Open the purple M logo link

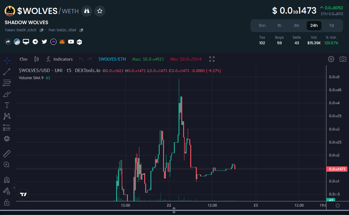coord(53,42)
